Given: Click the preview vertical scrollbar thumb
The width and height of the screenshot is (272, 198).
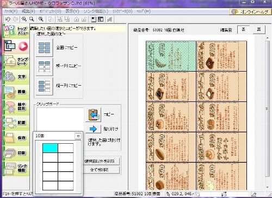Looking at the screenshot, I should click(x=267, y=108).
